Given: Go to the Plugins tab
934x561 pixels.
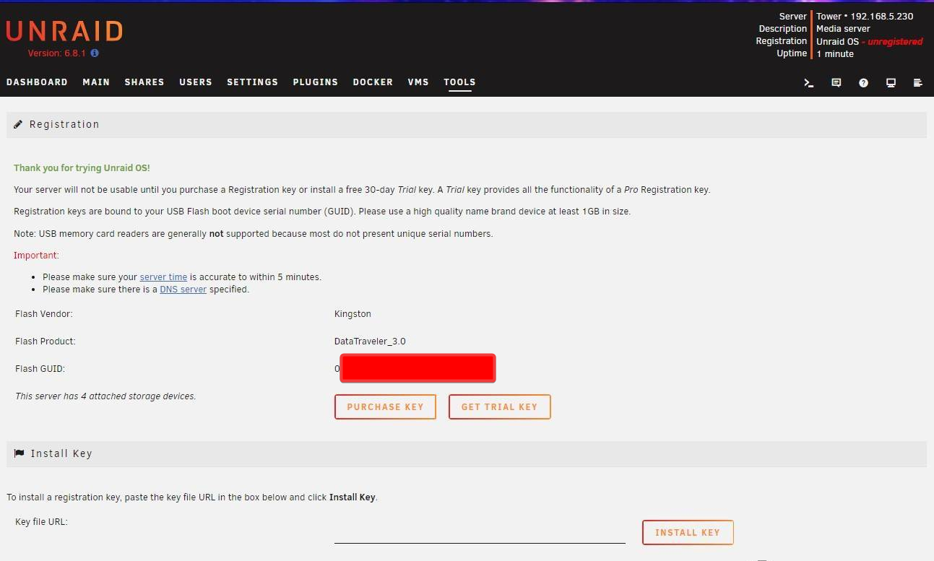Looking at the screenshot, I should (x=316, y=82).
